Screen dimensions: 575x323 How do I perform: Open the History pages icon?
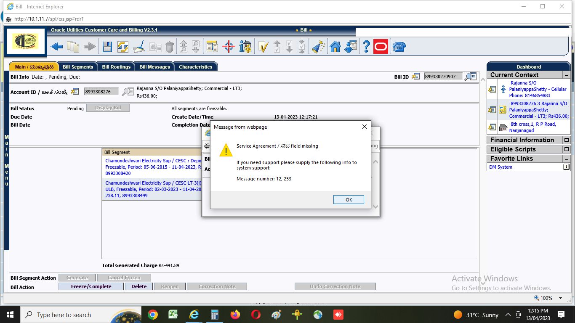click(x=73, y=46)
